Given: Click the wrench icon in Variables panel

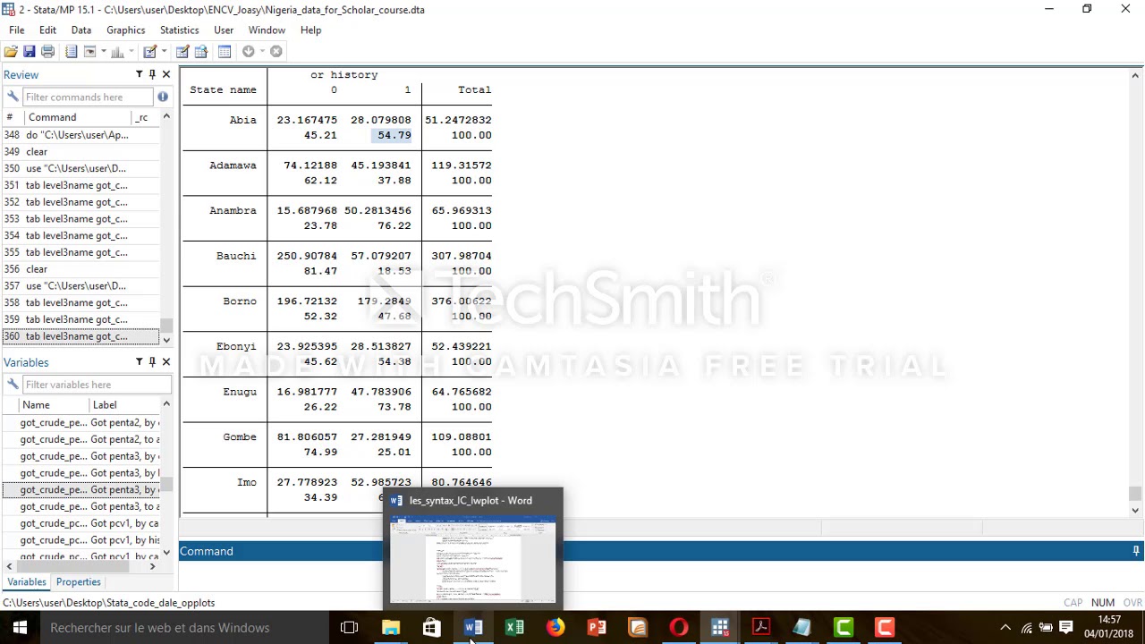Looking at the screenshot, I should [13, 385].
